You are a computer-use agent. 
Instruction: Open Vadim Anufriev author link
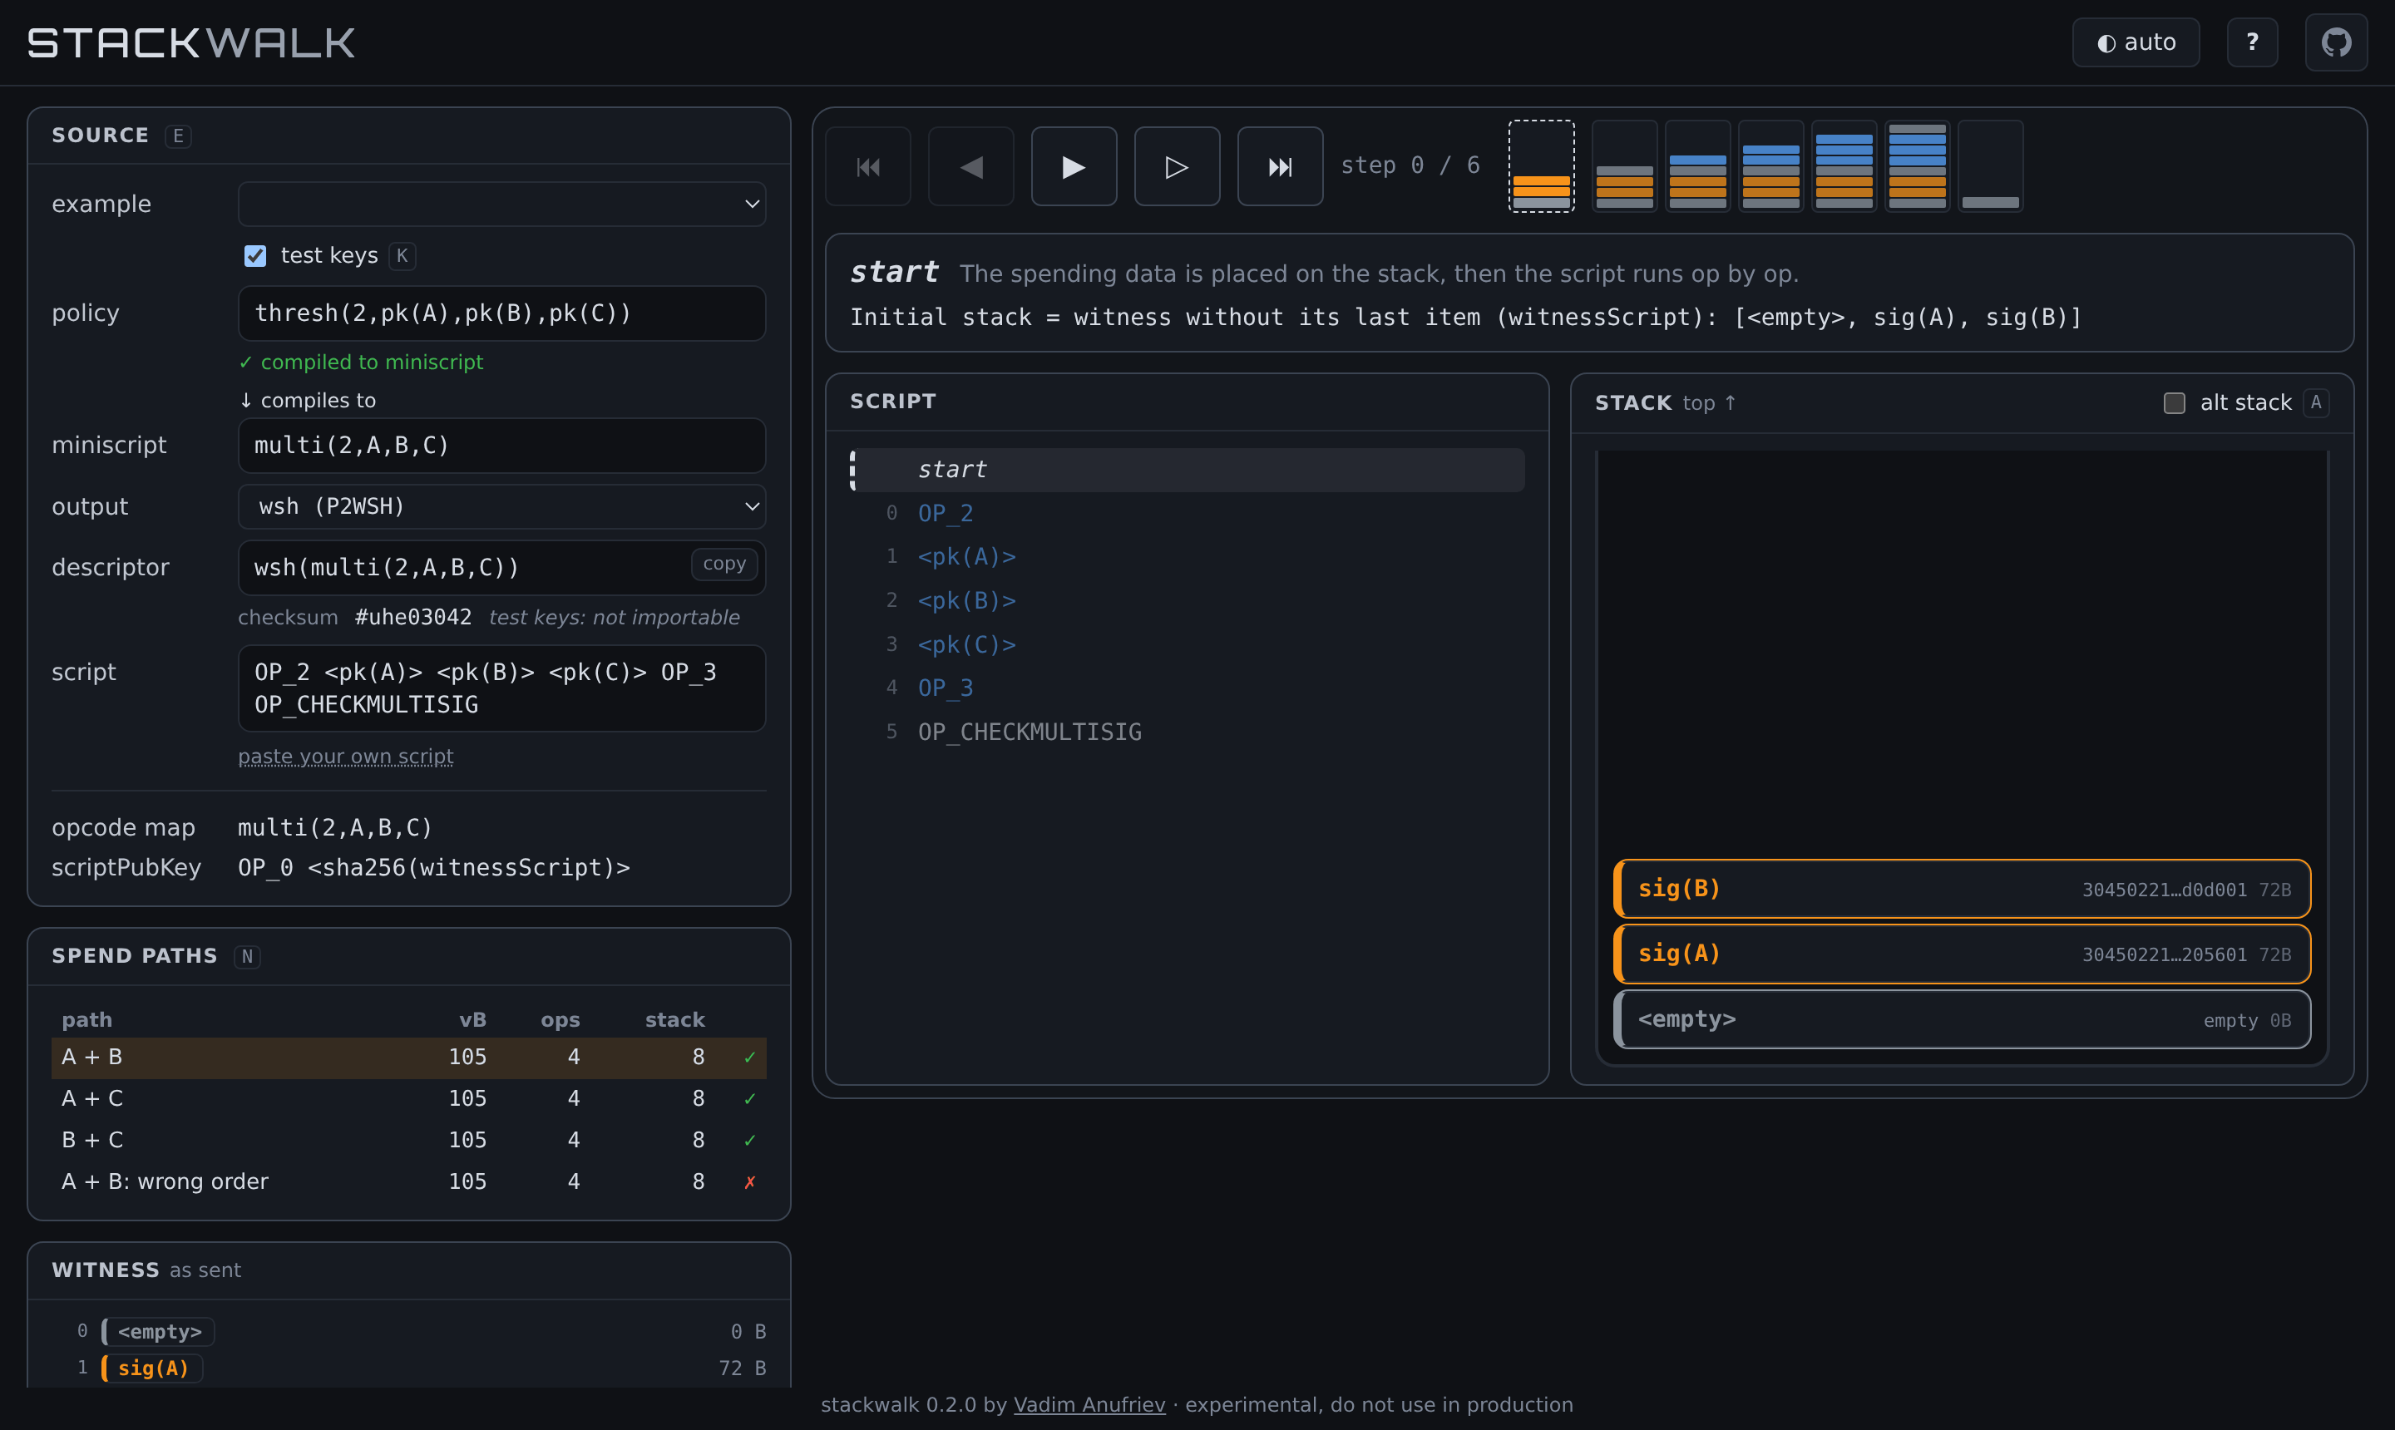point(1089,1405)
